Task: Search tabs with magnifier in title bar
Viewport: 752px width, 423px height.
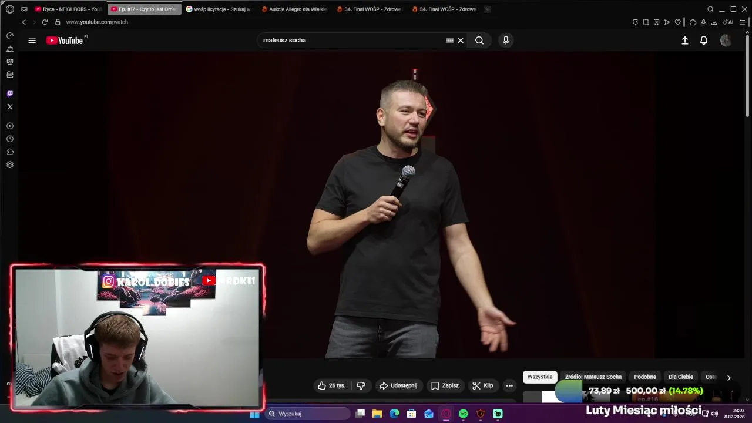Action: click(x=710, y=9)
